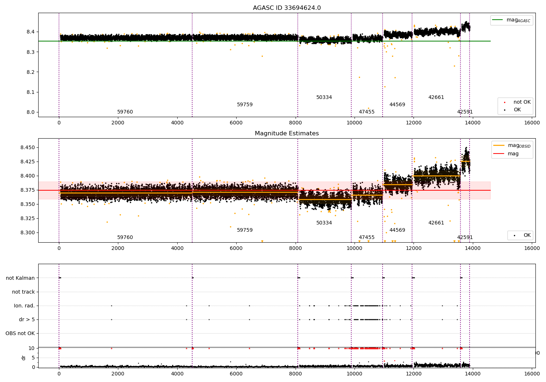Click obsid label 59759 in AGASC ID plot

[245, 105]
